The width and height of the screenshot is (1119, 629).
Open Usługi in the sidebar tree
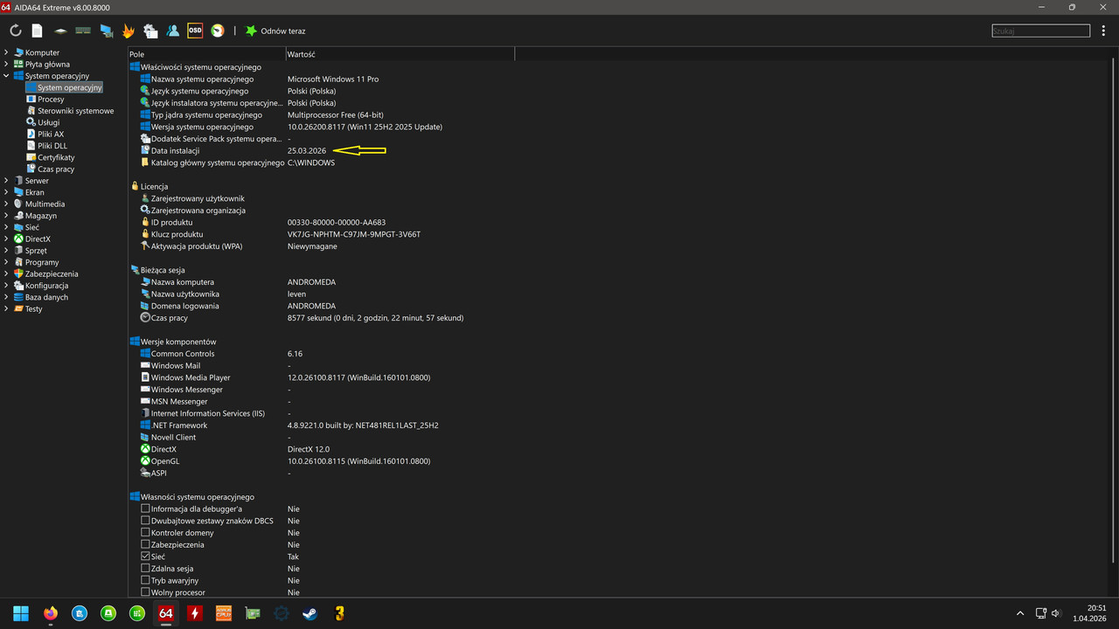(x=48, y=122)
